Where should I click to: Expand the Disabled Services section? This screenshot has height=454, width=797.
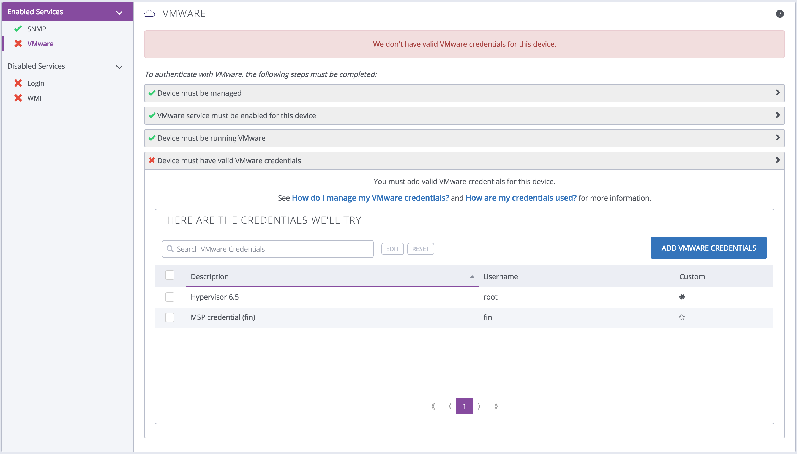tap(120, 66)
